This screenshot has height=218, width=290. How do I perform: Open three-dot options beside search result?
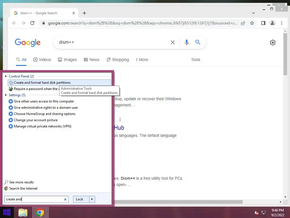click(120, 120)
